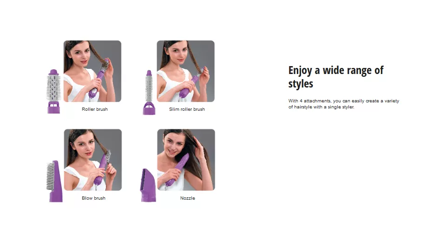The height and width of the screenshot is (242, 446).
Task: Click the "Enjoy a wide range of" heading line
Action: pos(336,70)
